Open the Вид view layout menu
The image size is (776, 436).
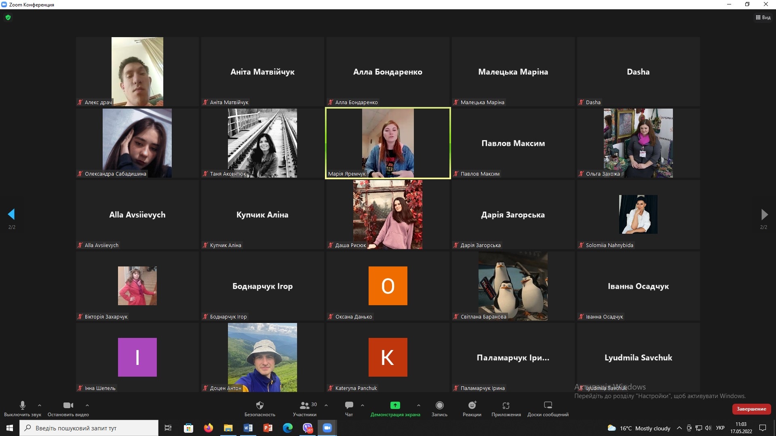click(763, 17)
